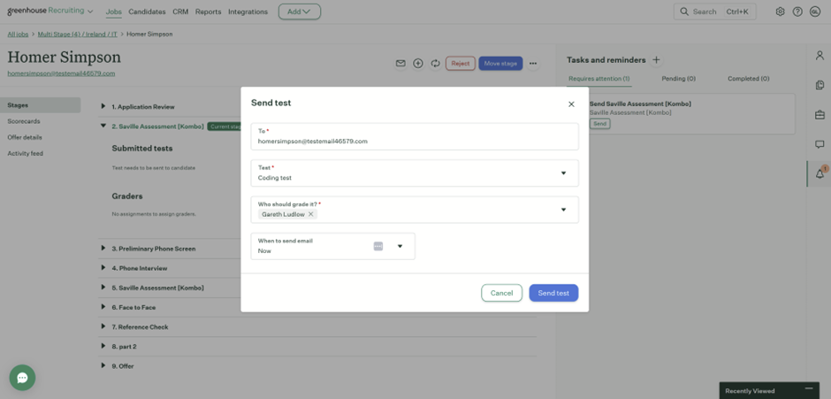Screen dimensions: 831x399
Task: Open the chat support bubble
Action: (22, 378)
